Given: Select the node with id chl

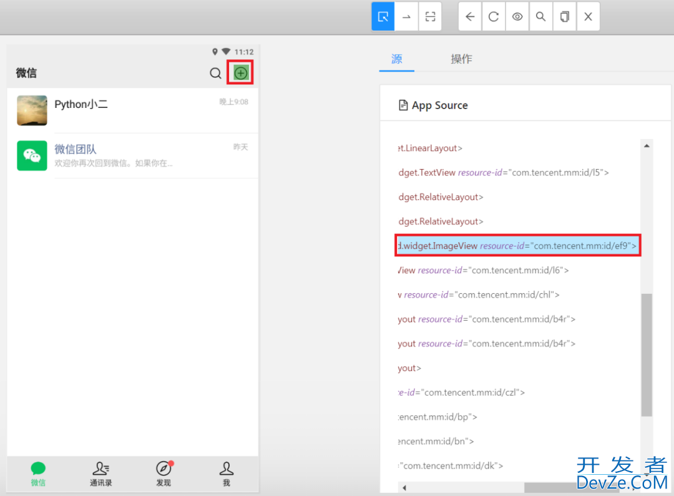Looking at the screenshot, I should (479, 295).
